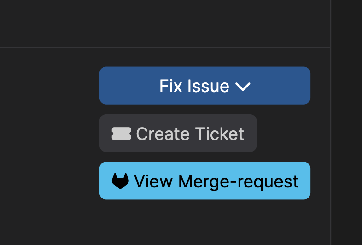This screenshot has height=245, width=362.
Task: Click the ticket icon beside Create Ticket
Action: coord(122,134)
